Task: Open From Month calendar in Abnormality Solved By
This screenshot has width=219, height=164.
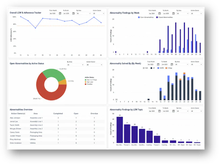Action: tap(158, 64)
